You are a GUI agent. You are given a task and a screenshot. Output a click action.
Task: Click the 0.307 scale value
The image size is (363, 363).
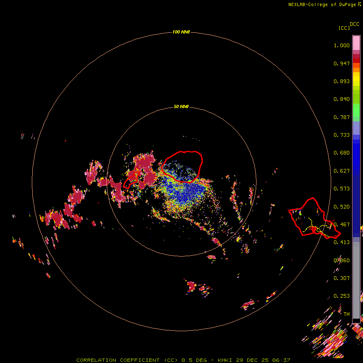click(342, 278)
